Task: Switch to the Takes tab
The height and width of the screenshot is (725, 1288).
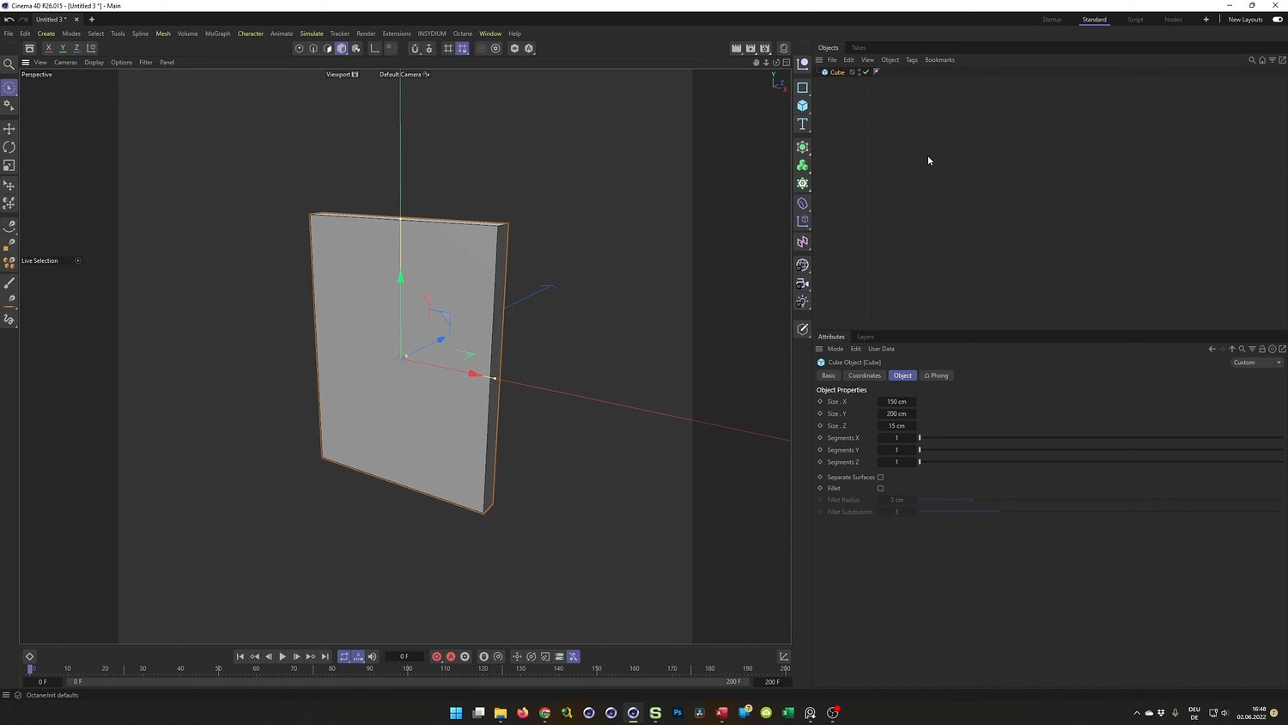Action: 859,48
